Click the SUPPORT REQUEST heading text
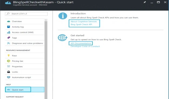 pos(15,97)
